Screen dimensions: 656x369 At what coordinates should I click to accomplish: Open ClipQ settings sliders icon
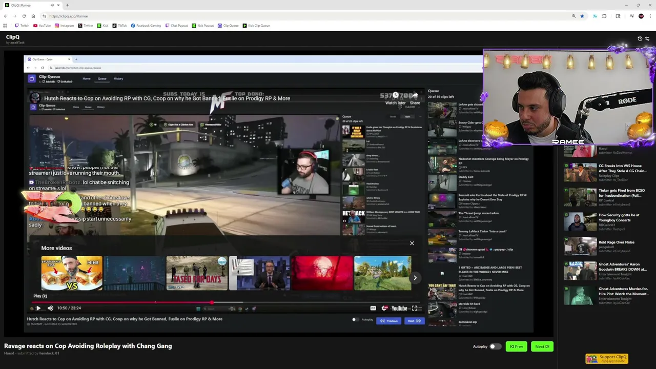pos(647,38)
